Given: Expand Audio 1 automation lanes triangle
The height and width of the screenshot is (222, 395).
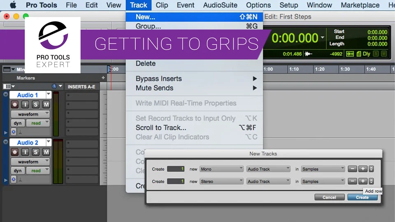Looking at the screenshot, I should (5, 132).
